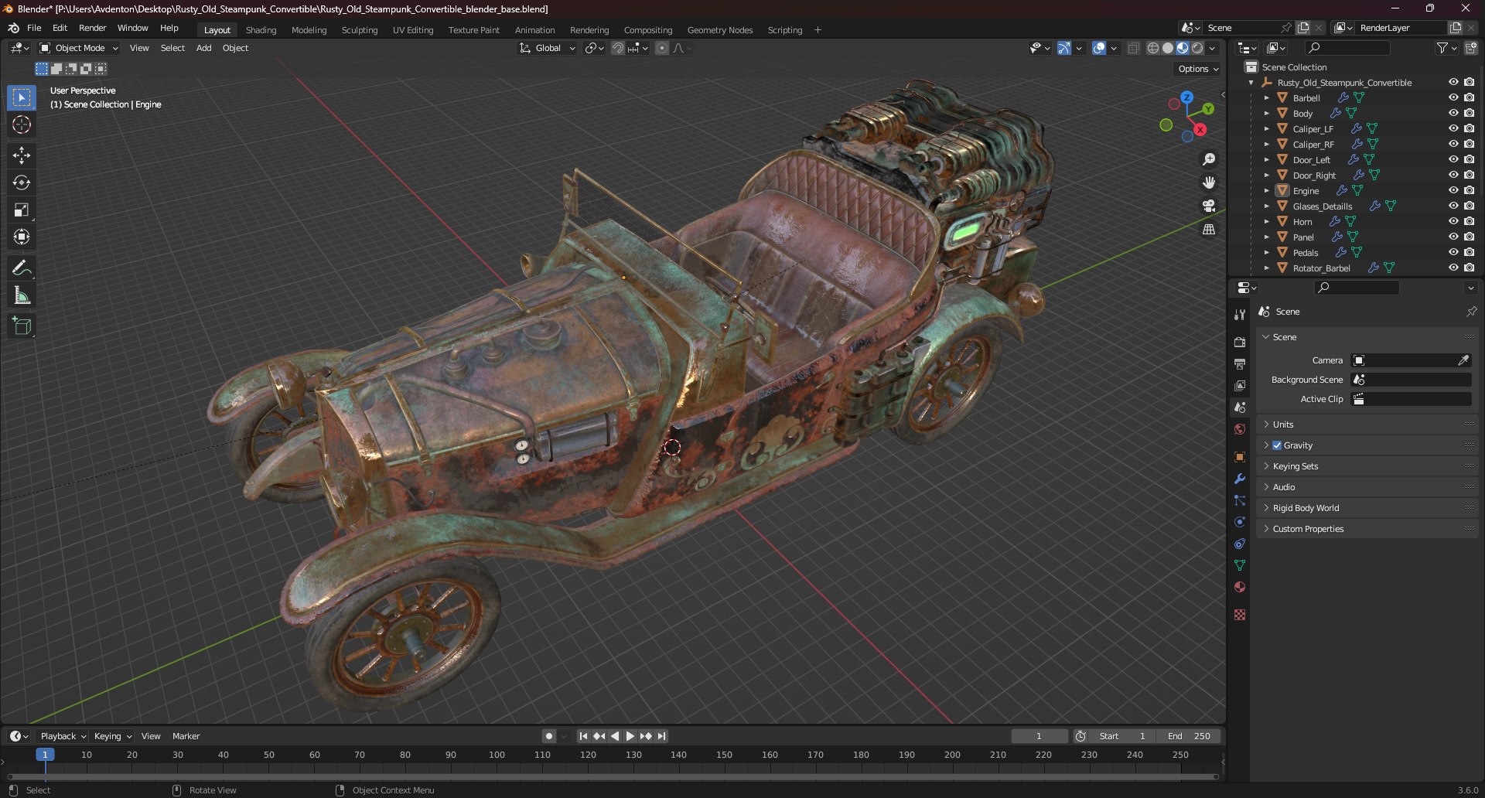Select the Cursor tool in the toolbar
Viewport: 1485px width, 798px height.
(x=22, y=124)
